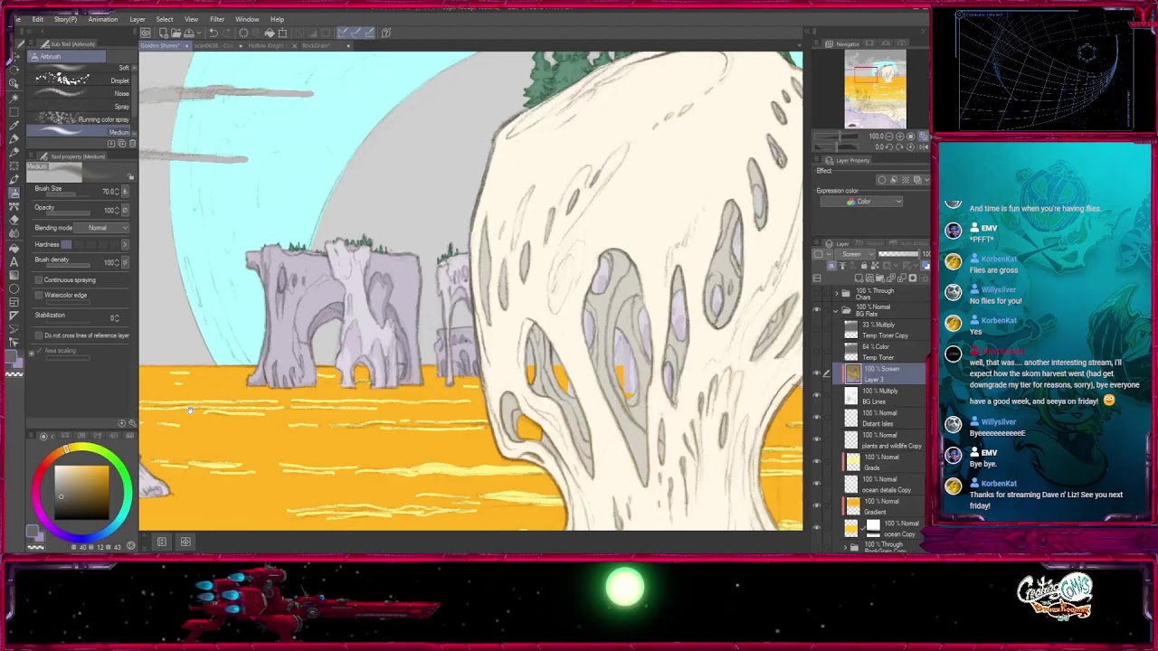Choose the Noise airbrush sub tool

pos(81,93)
